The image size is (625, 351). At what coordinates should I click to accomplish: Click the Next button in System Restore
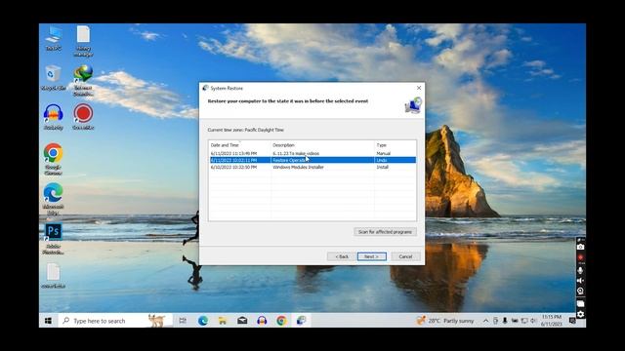tap(371, 256)
